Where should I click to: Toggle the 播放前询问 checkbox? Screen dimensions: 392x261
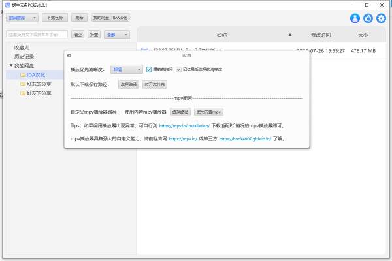pos(149,69)
